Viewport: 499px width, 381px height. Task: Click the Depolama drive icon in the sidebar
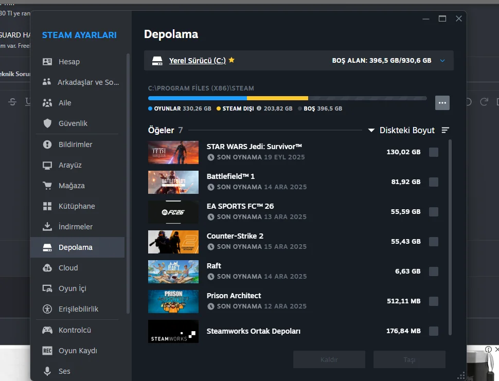[x=47, y=247]
